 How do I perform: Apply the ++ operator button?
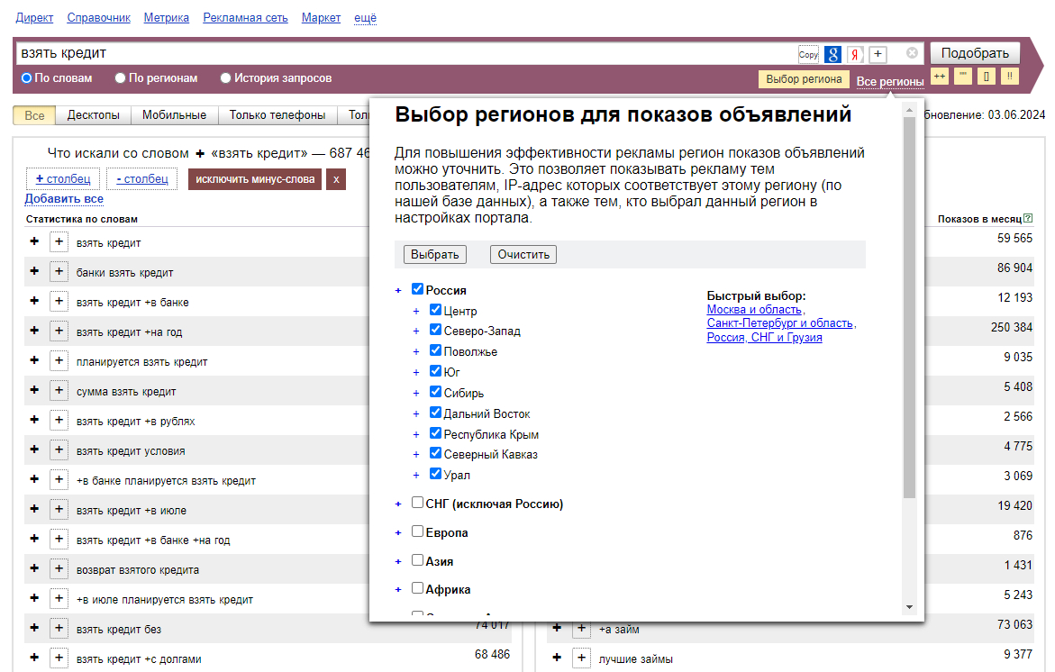click(940, 76)
